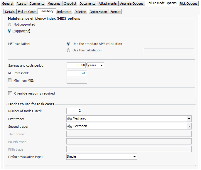Screen dimensions: 201x170
Task: Select Use this calculation radio option
Action: (x=68, y=50)
